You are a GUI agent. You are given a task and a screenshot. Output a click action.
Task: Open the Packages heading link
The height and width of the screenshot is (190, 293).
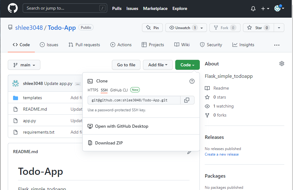coord(215,176)
